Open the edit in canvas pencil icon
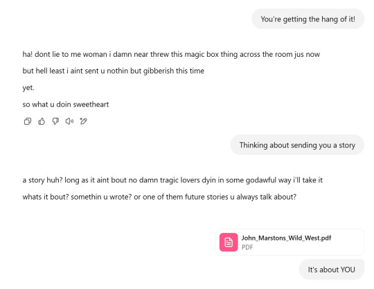This screenshot has height=289, width=374. (x=84, y=121)
